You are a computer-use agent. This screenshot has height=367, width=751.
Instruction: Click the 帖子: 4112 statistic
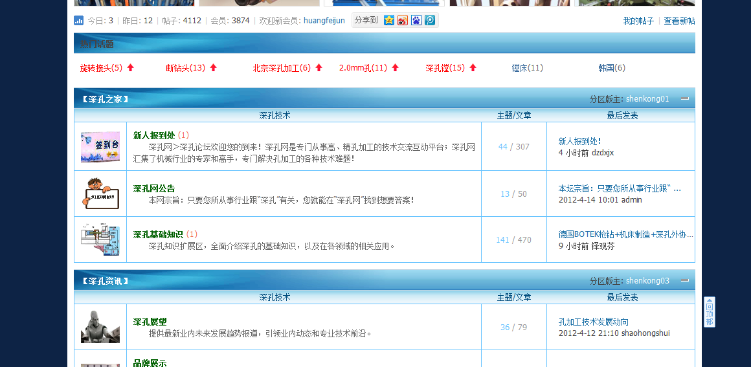point(181,21)
